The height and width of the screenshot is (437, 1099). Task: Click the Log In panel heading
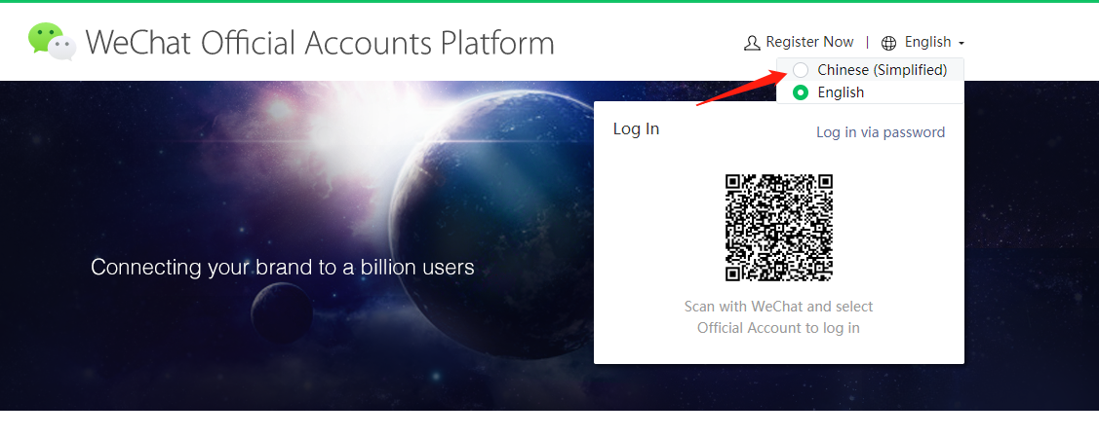click(636, 129)
